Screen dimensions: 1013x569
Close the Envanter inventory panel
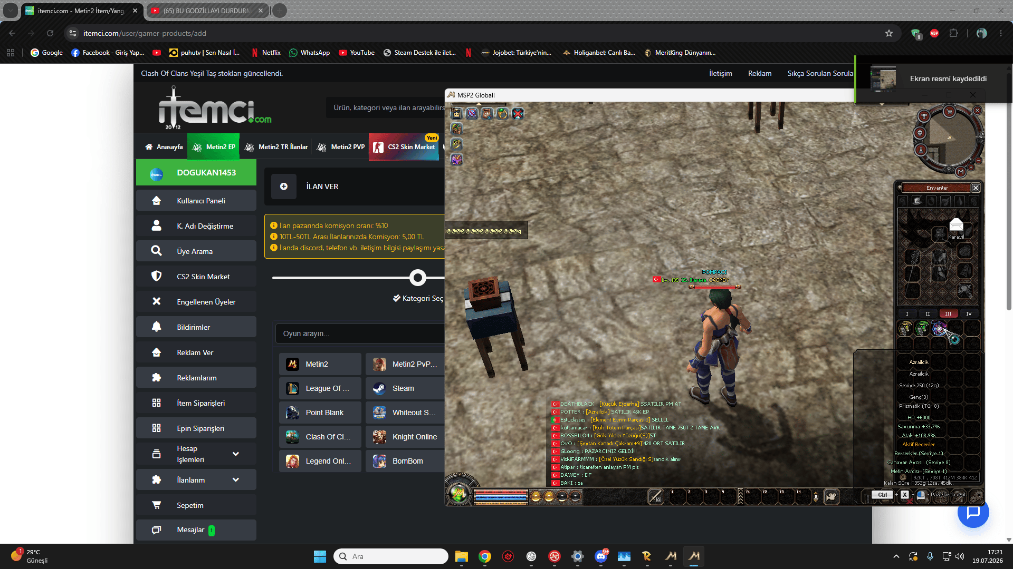[976, 188]
